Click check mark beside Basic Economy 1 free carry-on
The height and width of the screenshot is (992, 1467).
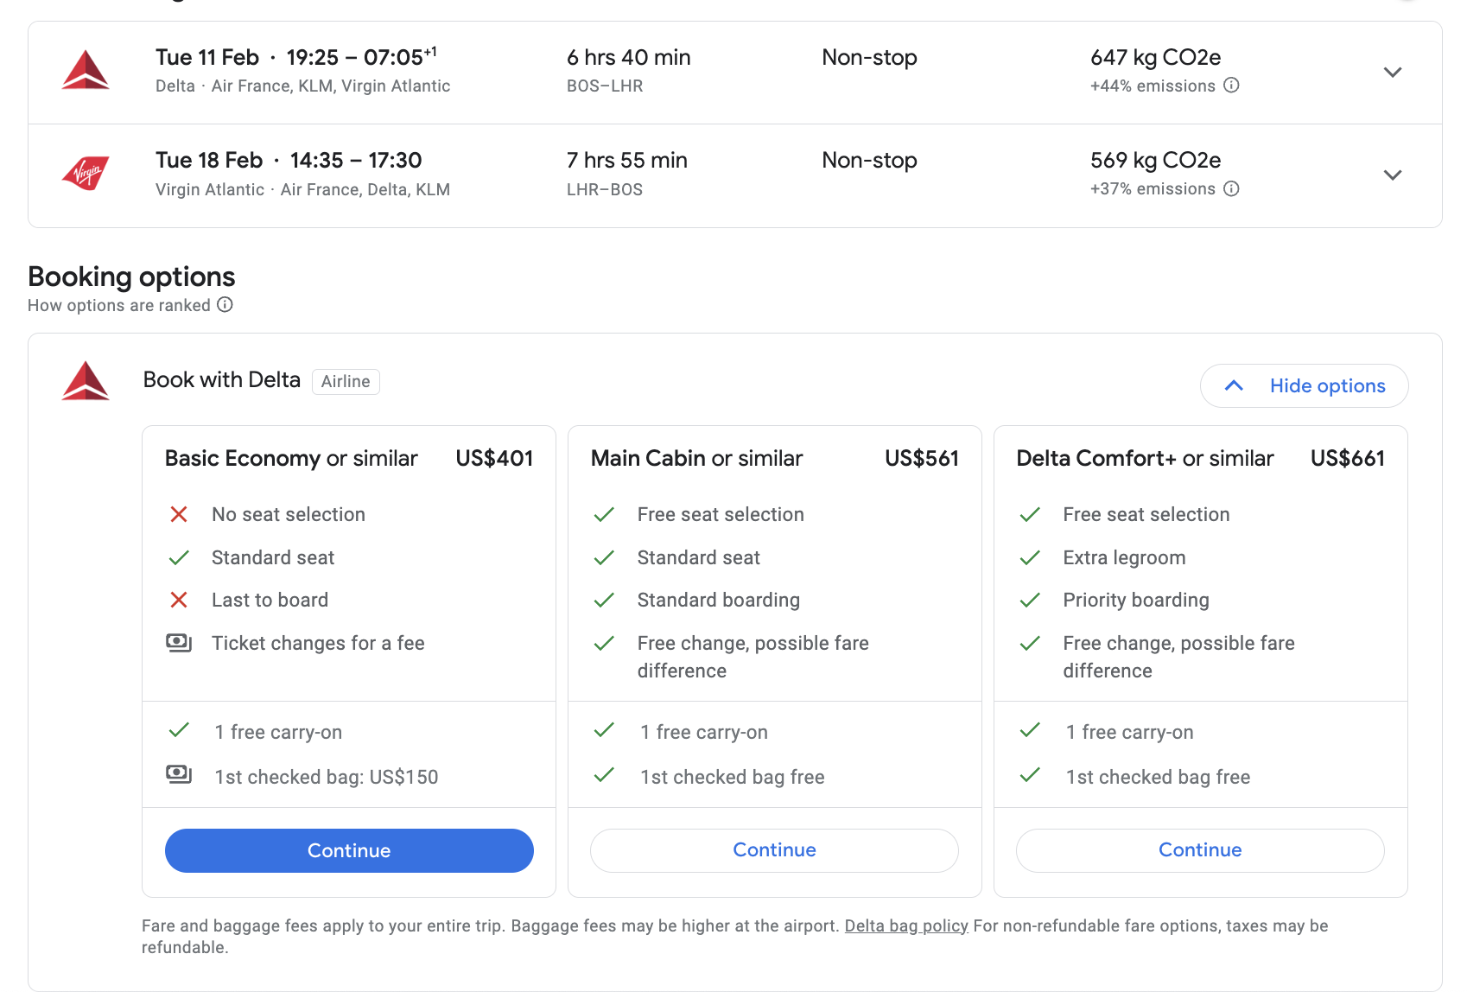179,730
